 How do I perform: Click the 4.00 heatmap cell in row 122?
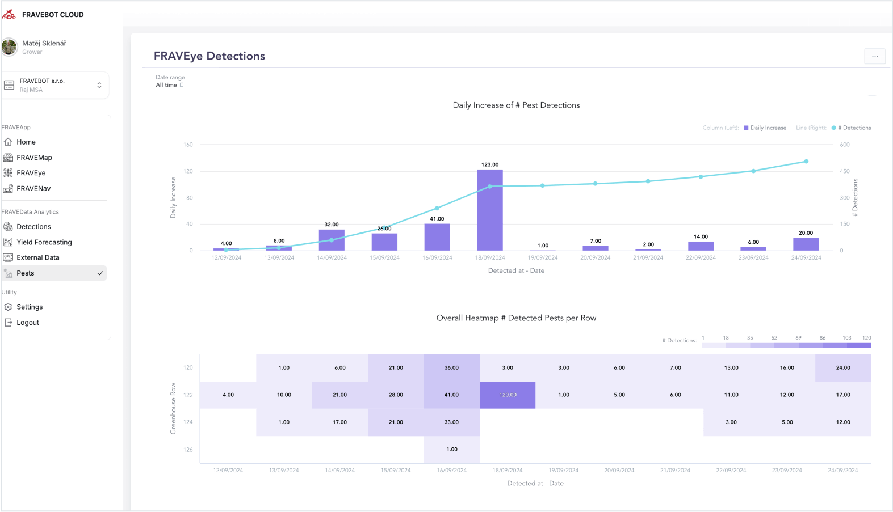[228, 395]
